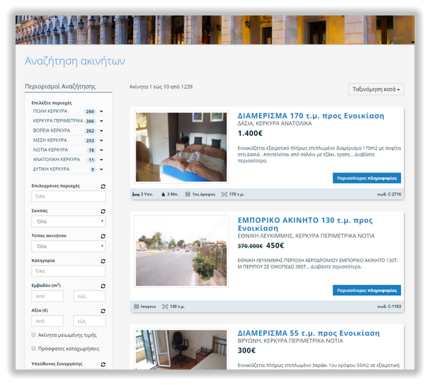Screen dimensions: 430x385
Task: Click the Επιλεγμένες περιοχές input field
Action: [x=69, y=197]
